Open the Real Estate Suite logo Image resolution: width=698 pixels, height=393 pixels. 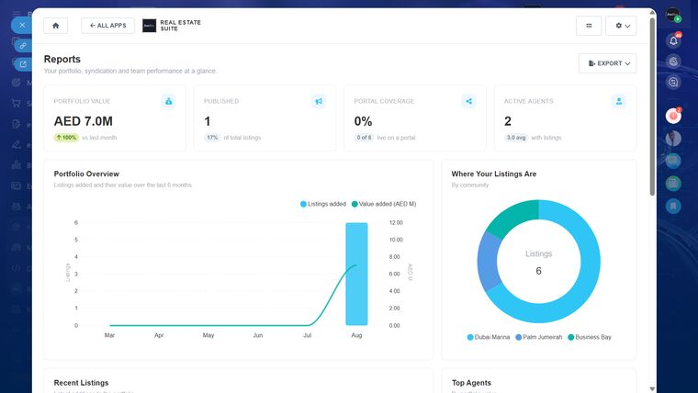(x=149, y=26)
